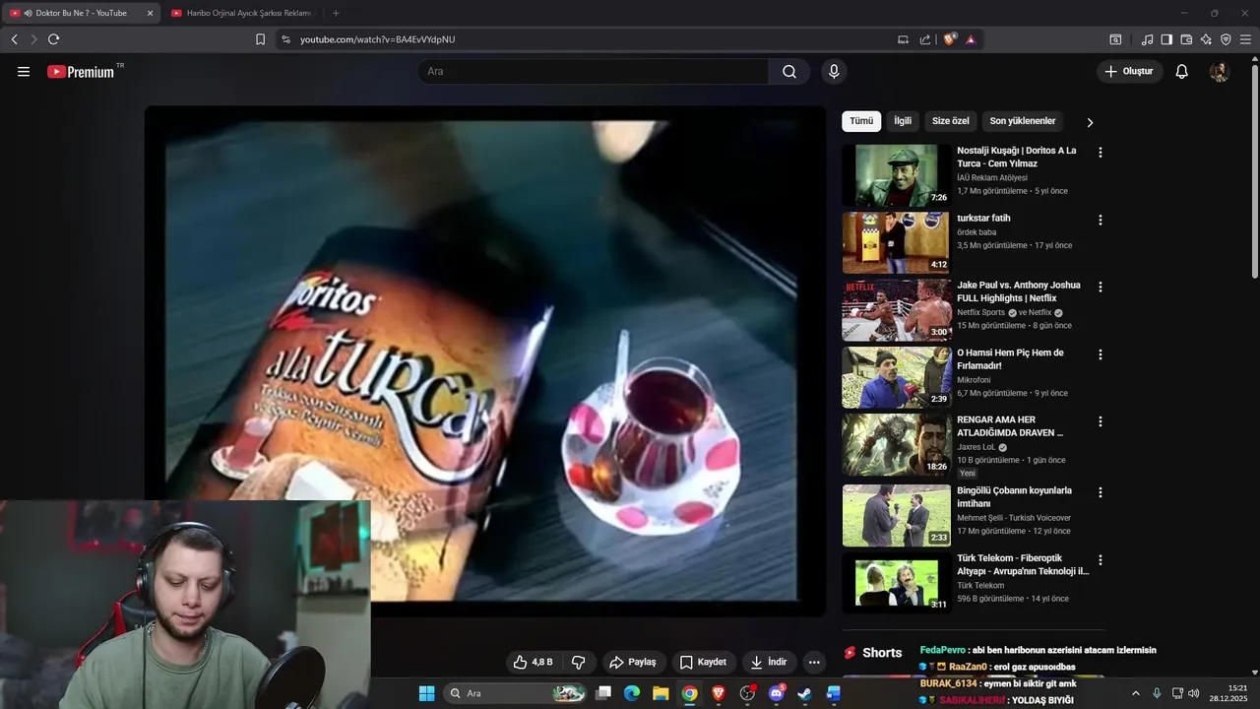The height and width of the screenshot is (709, 1260).
Task: Click the Paylaş share button
Action: tap(632, 663)
